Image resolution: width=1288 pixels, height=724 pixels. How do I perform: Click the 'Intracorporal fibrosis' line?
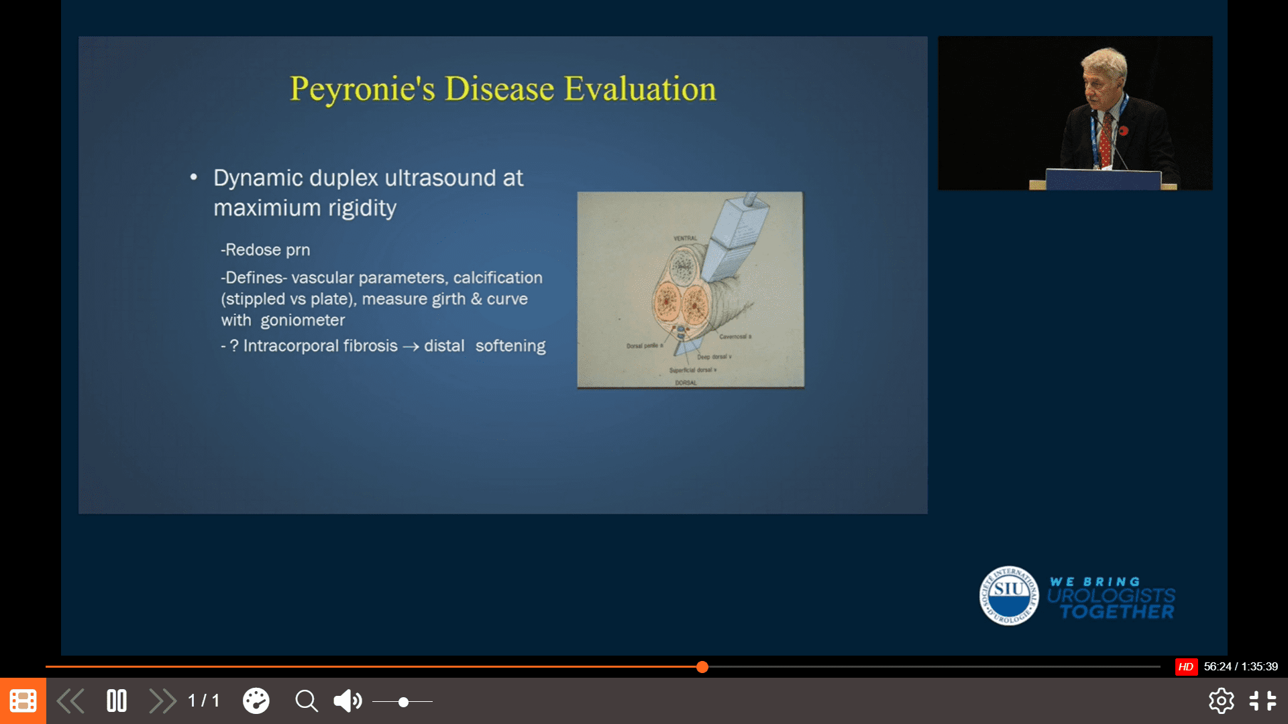(x=383, y=346)
